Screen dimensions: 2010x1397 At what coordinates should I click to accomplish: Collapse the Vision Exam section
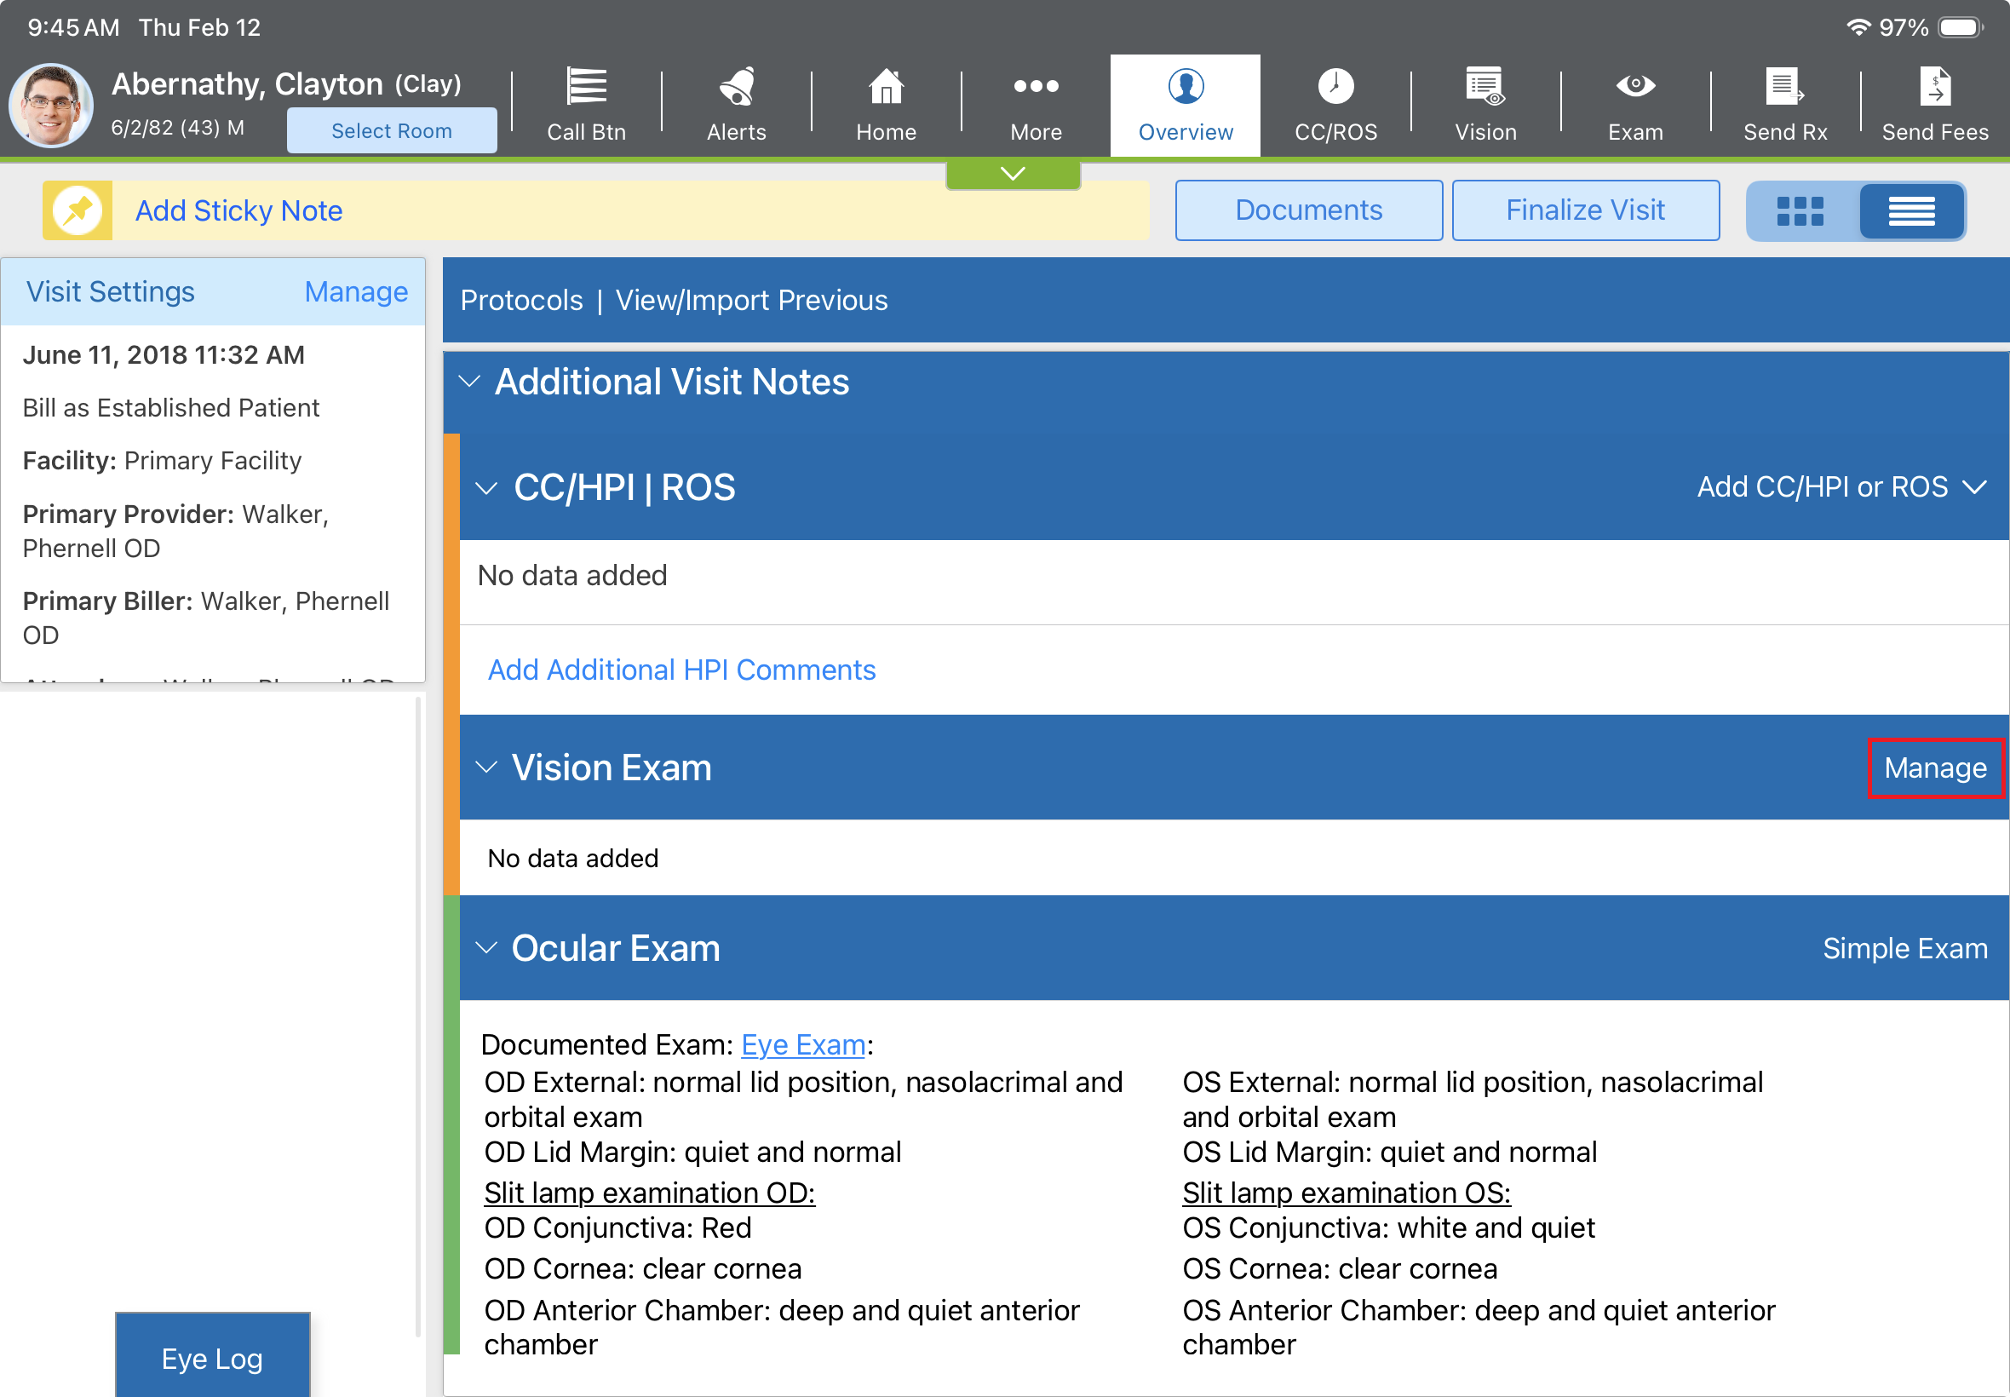[x=486, y=767]
